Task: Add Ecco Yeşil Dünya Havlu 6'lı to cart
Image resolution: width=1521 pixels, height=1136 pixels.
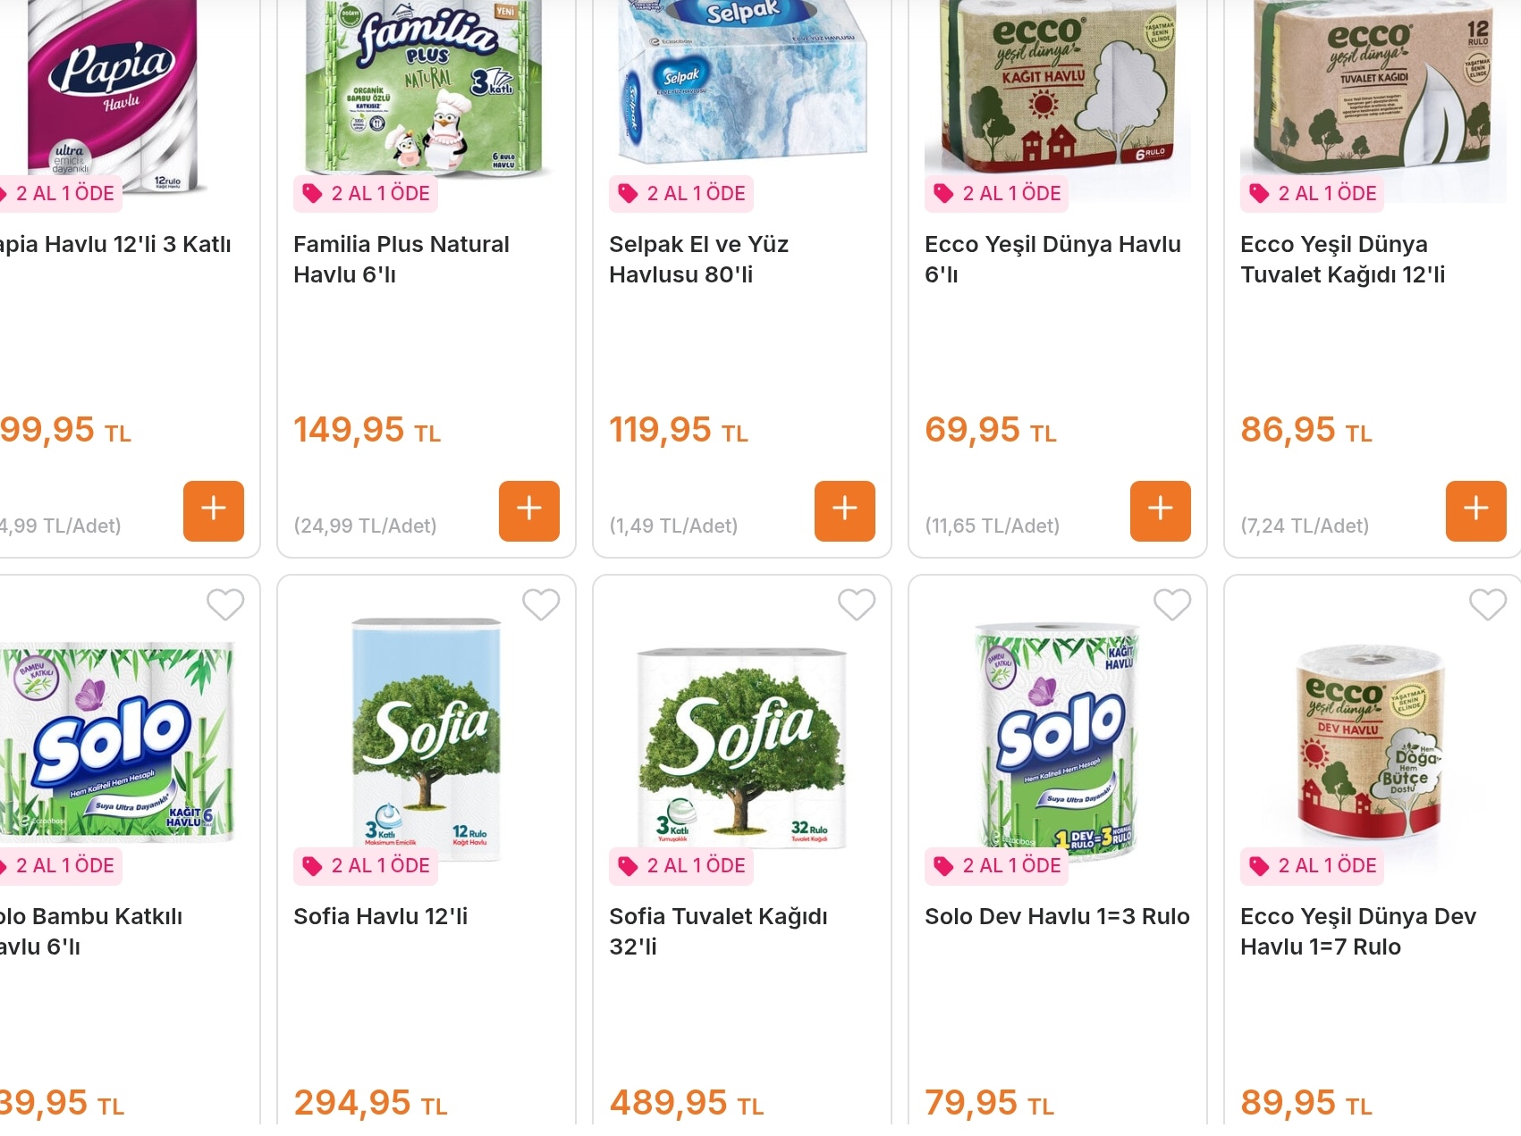Action: tap(1160, 510)
